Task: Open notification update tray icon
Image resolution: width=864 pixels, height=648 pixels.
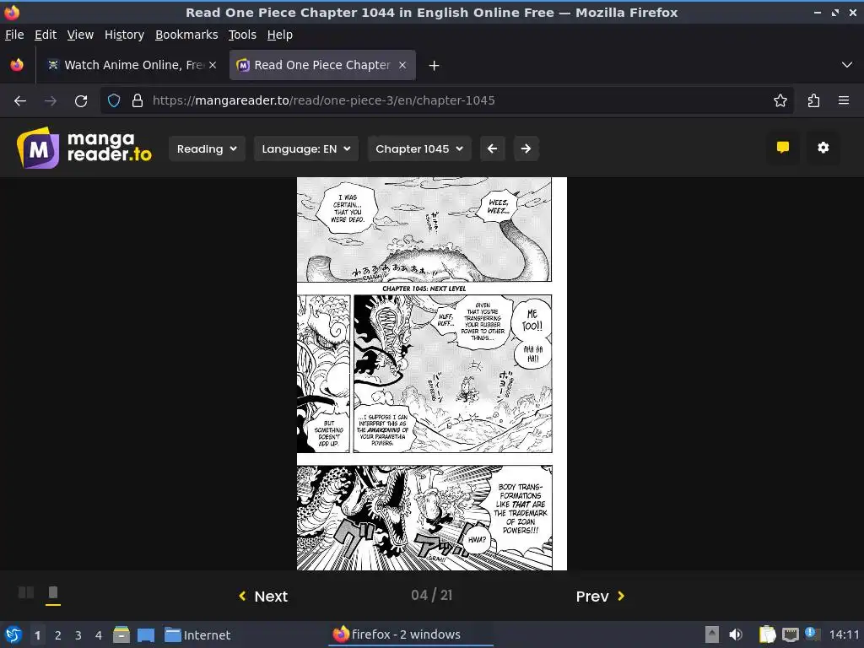Action: [x=813, y=634]
